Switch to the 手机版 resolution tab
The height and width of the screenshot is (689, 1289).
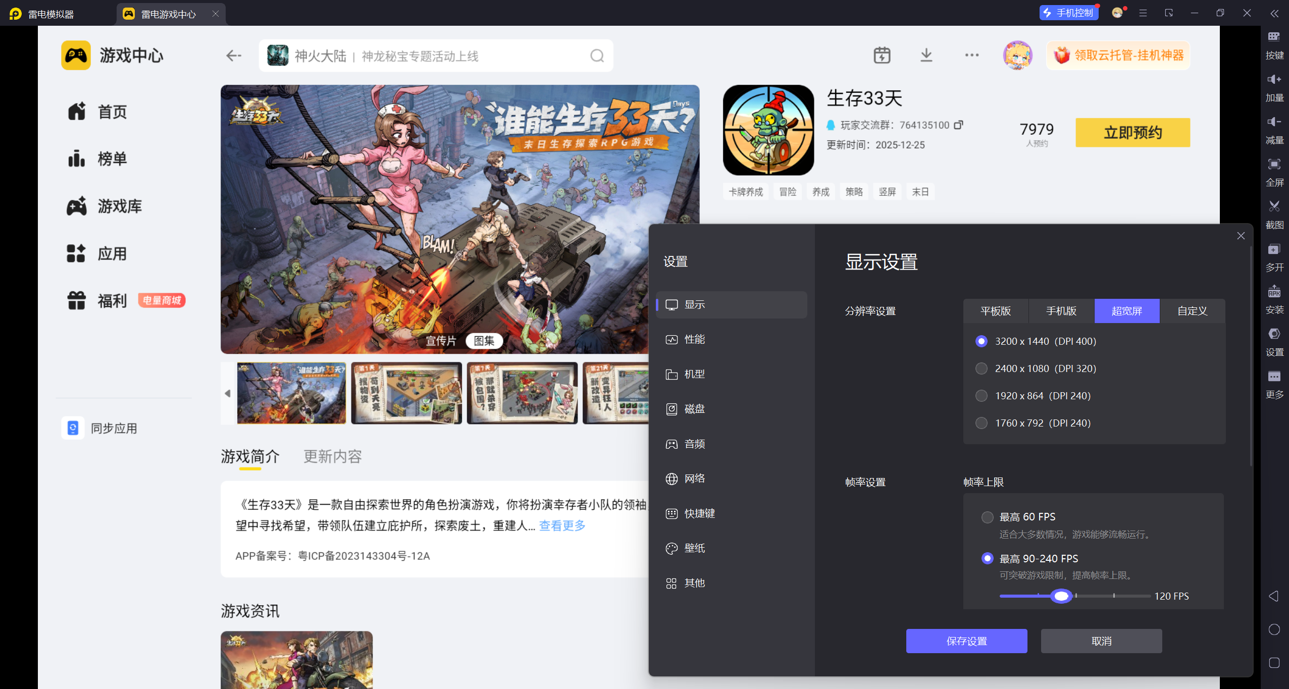pos(1061,311)
